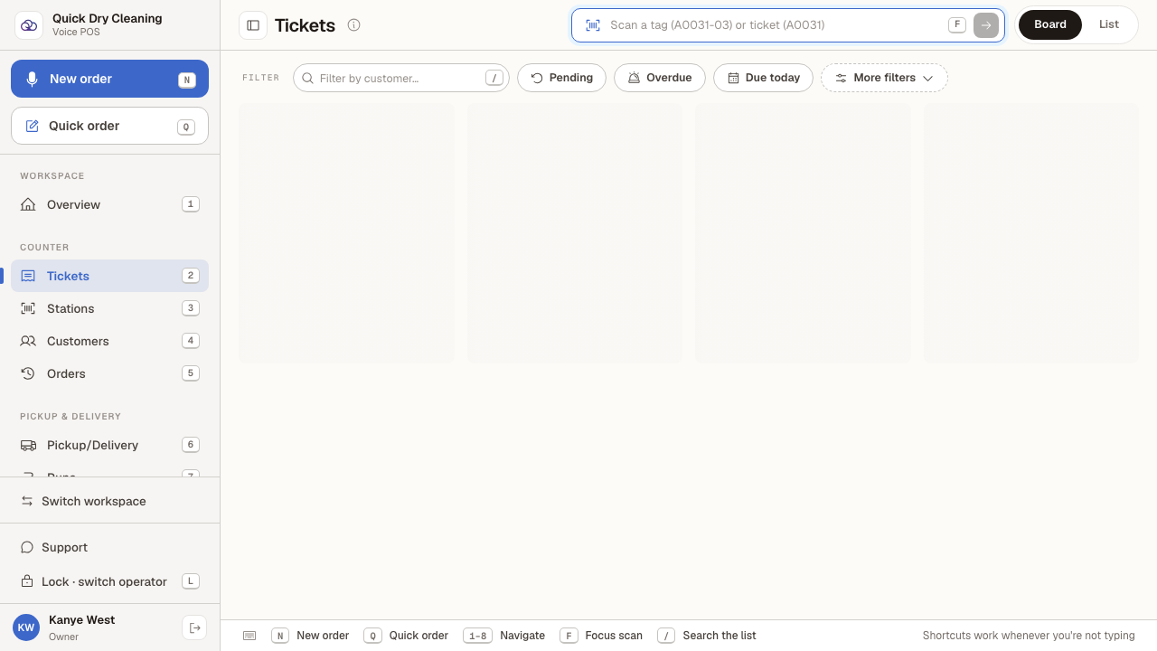Screen dimensions: 1157x651
Task: Submit scan with the arrow button
Action: click(986, 25)
